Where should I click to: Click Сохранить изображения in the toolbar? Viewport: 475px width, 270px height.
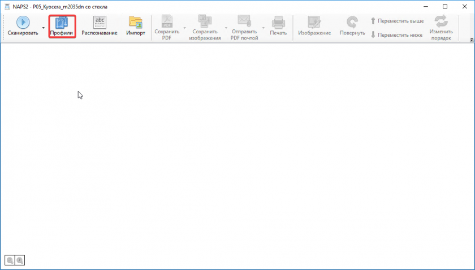[205, 27]
